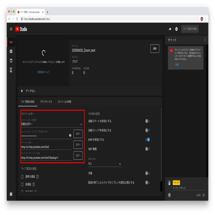Copy the stream key
215x215 pixels.
[78, 134]
